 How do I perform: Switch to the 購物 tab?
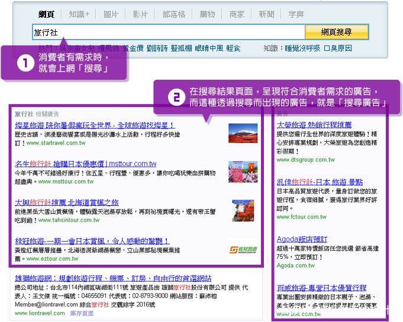tap(207, 14)
